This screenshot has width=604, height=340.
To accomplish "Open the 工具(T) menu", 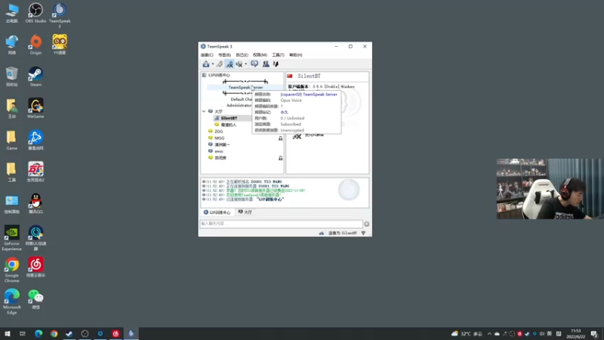I will pos(278,55).
